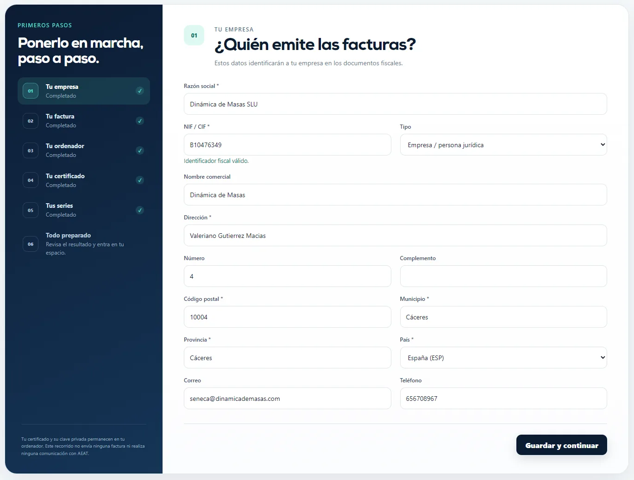Click the empty Complemento field

[x=503, y=276]
